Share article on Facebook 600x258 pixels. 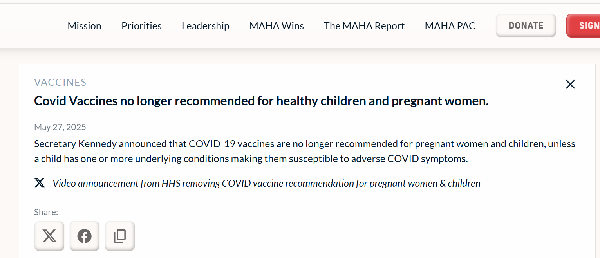coord(85,236)
